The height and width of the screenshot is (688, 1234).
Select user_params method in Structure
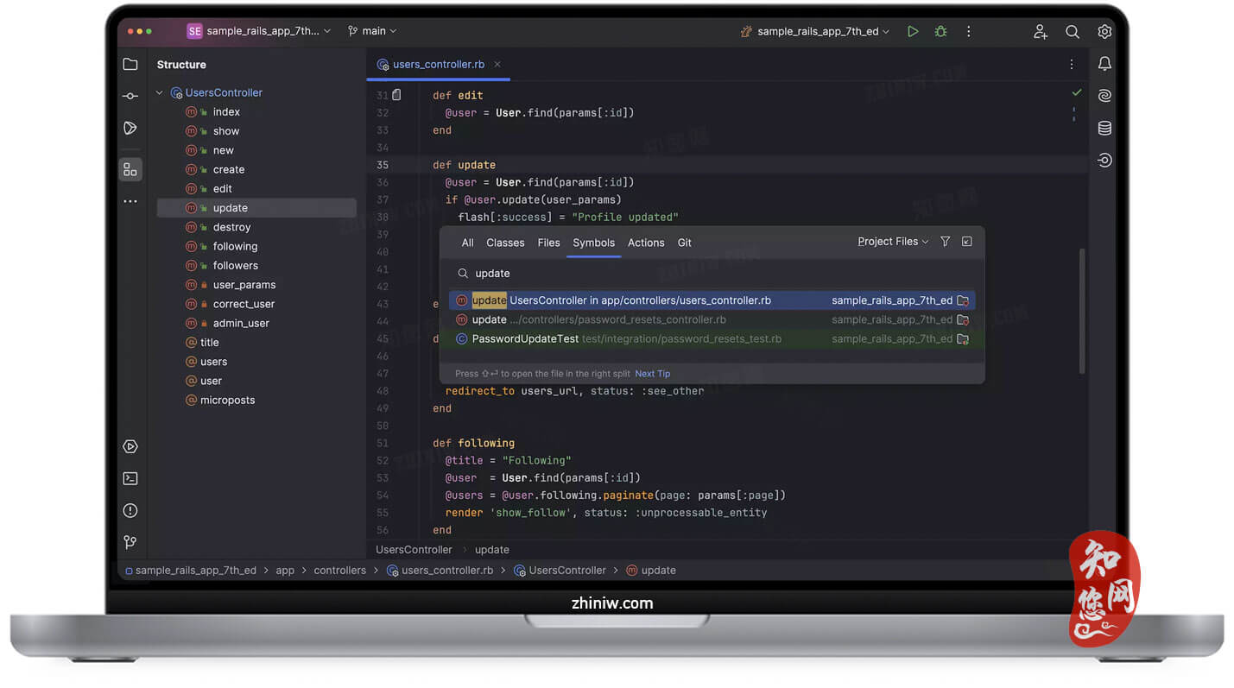[x=244, y=285]
